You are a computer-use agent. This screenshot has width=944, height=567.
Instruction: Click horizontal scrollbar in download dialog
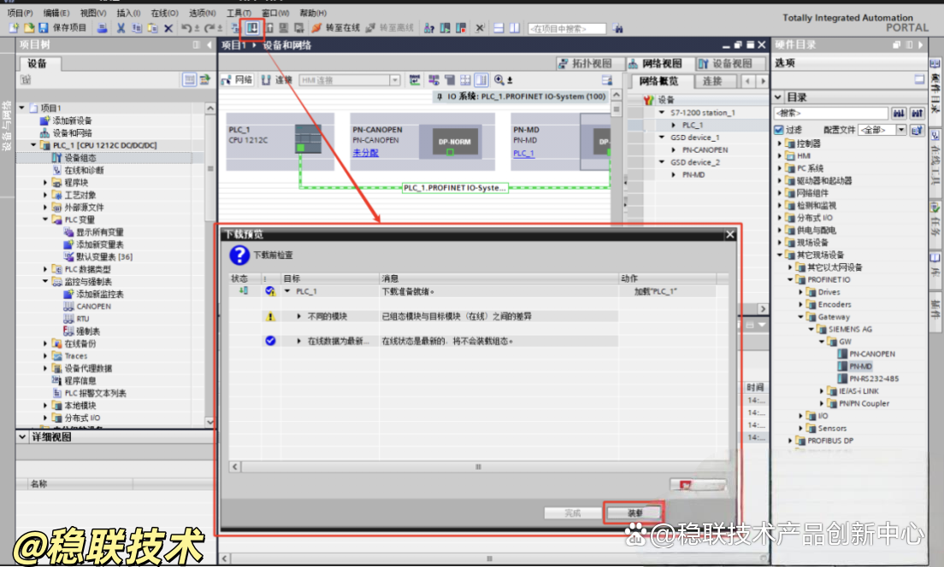[x=478, y=466]
